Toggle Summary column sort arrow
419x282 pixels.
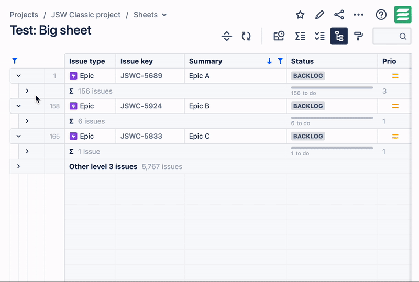click(269, 61)
